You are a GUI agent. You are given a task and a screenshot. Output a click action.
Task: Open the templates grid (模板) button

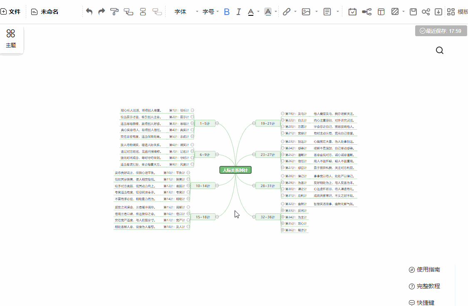(x=457, y=12)
